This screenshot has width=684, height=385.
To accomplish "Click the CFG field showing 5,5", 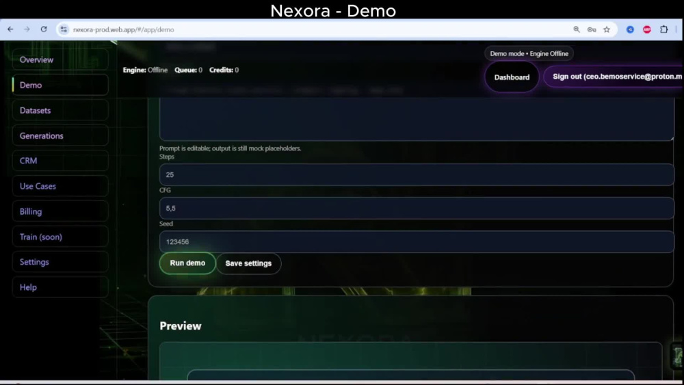I will [x=417, y=208].
